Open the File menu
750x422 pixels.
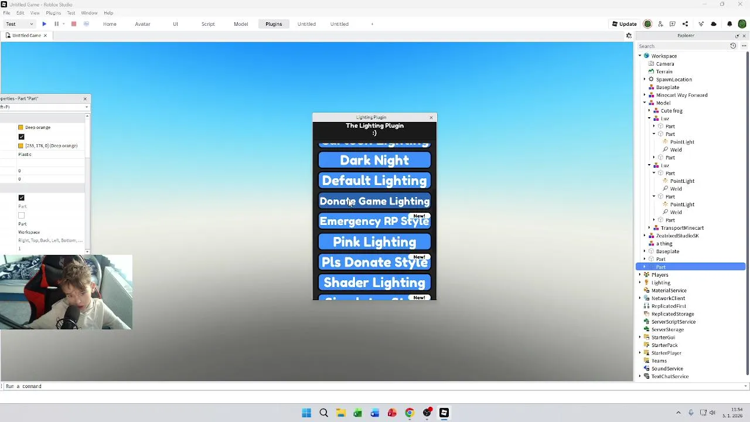pyautogui.click(x=6, y=13)
